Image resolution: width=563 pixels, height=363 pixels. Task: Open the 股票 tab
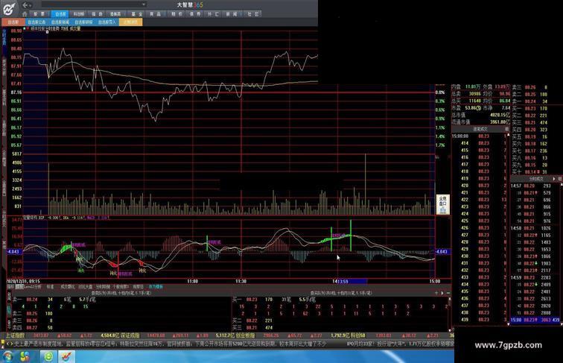point(39,14)
